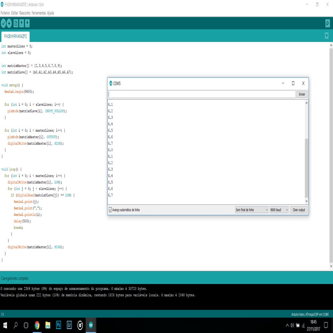The height and width of the screenshot is (333, 333).
Task: Close the COM5 serial monitor window
Action: 303,83
